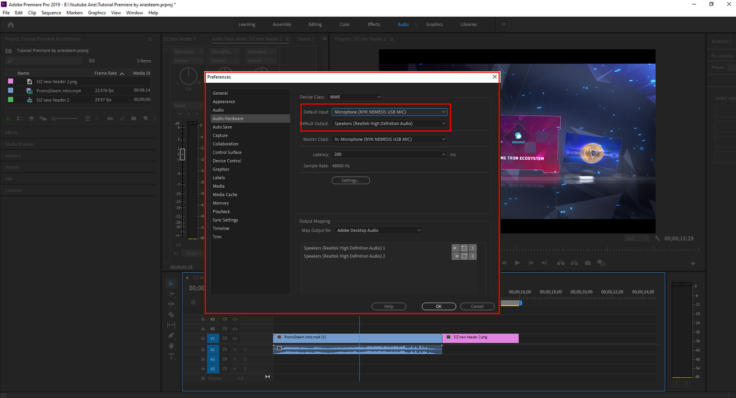This screenshot has height=398, width=736.
Task: Select the Selection tool arrow
Action: 171,284
